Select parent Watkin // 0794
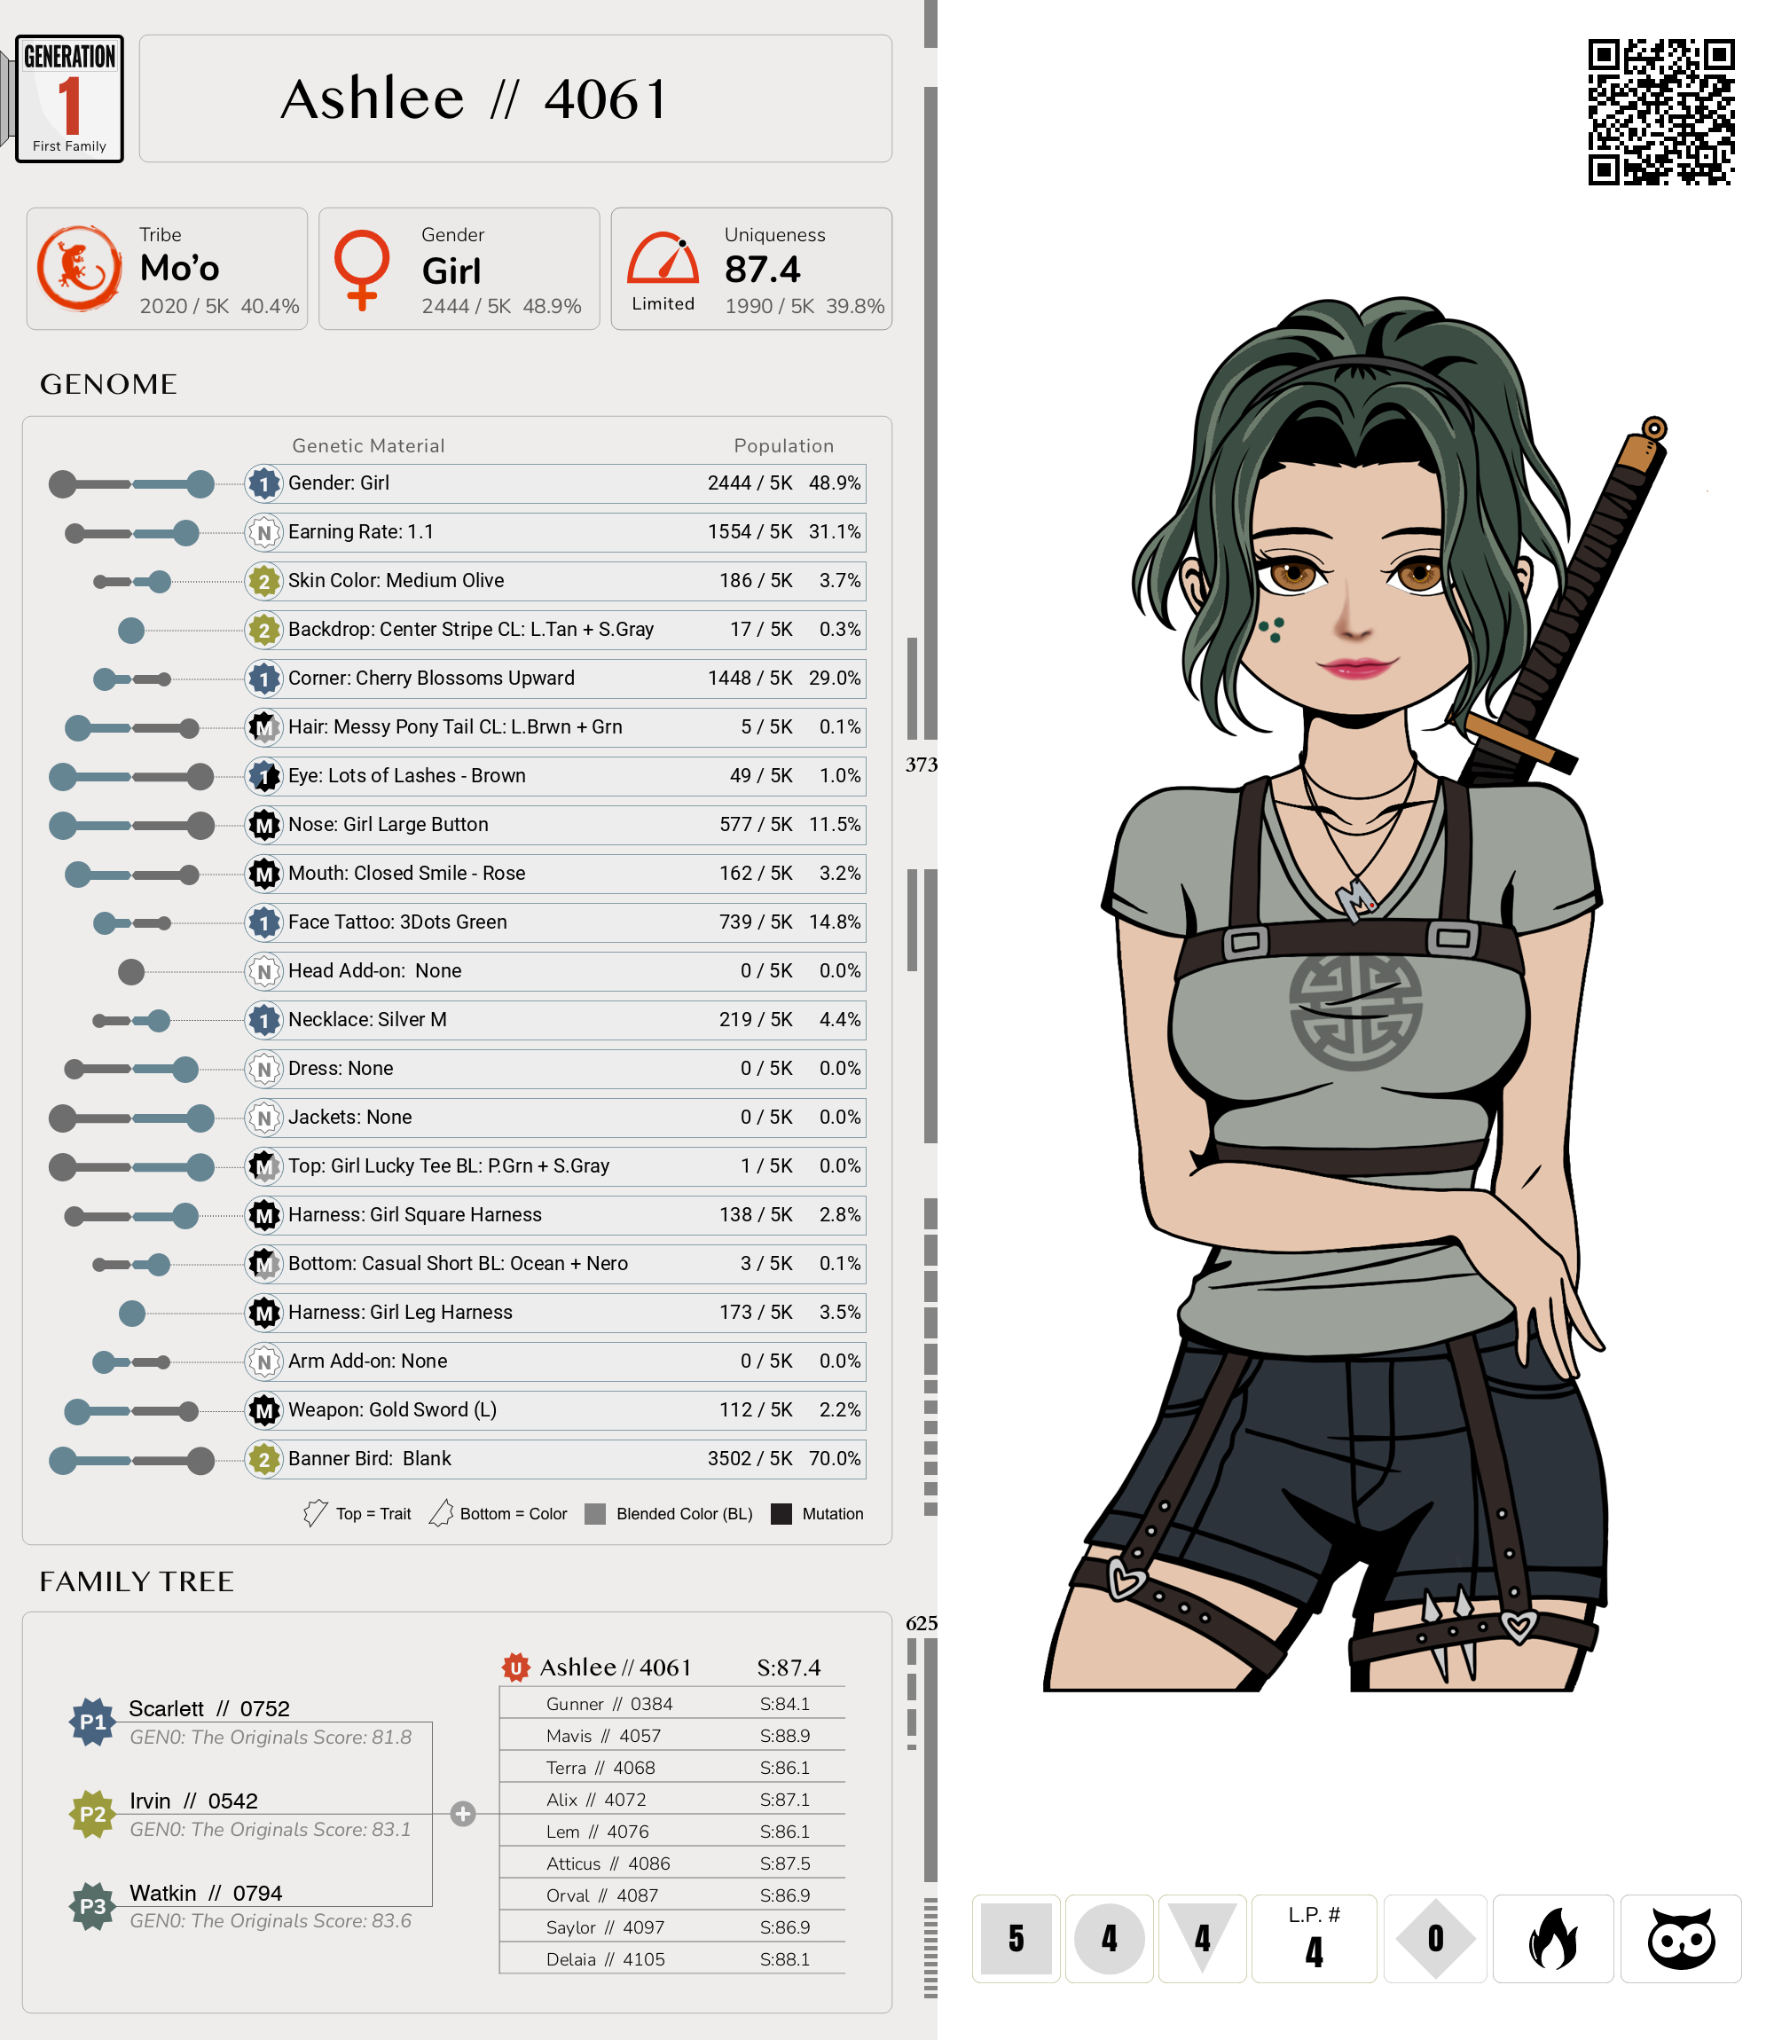 pyautogui.click(x=206, y=1893)
